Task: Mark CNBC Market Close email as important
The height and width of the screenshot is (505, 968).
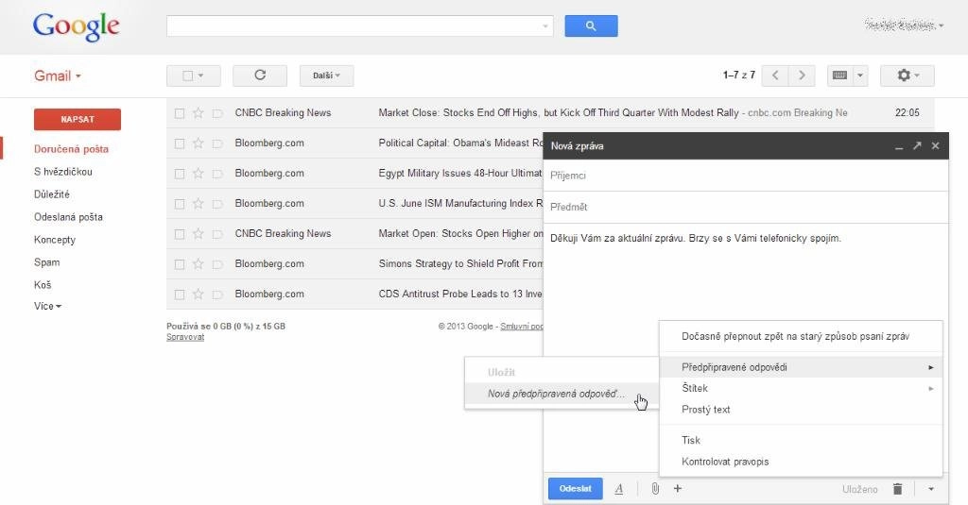Action: (217, 113)
